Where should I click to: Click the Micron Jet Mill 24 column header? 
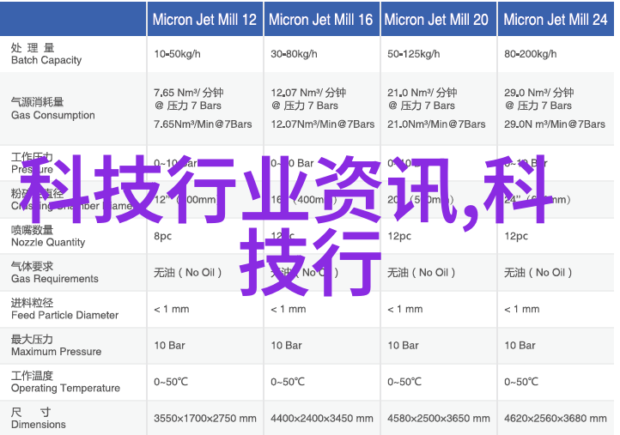click(x=555, y=20)
